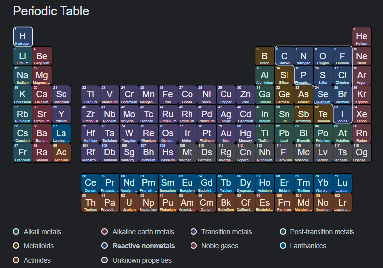383x268 pixels.
Task: Select the Mercury (Hg) element tile
Action: pos(245,133)
